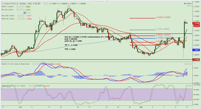Image resolution: width=201 pixels, height=109 pixels.
Task: Hide the MACD indicator
Action: click(34, 64)
